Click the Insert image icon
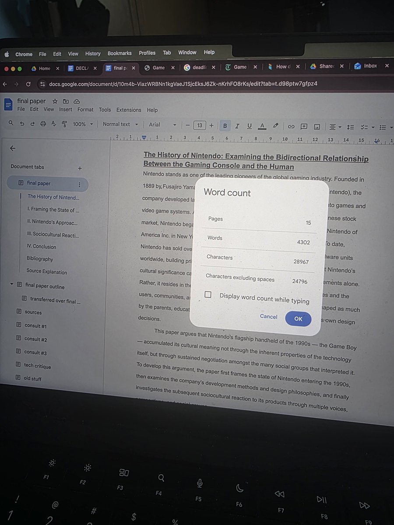This screenshot has height=525, width=394. coord(317,127)
